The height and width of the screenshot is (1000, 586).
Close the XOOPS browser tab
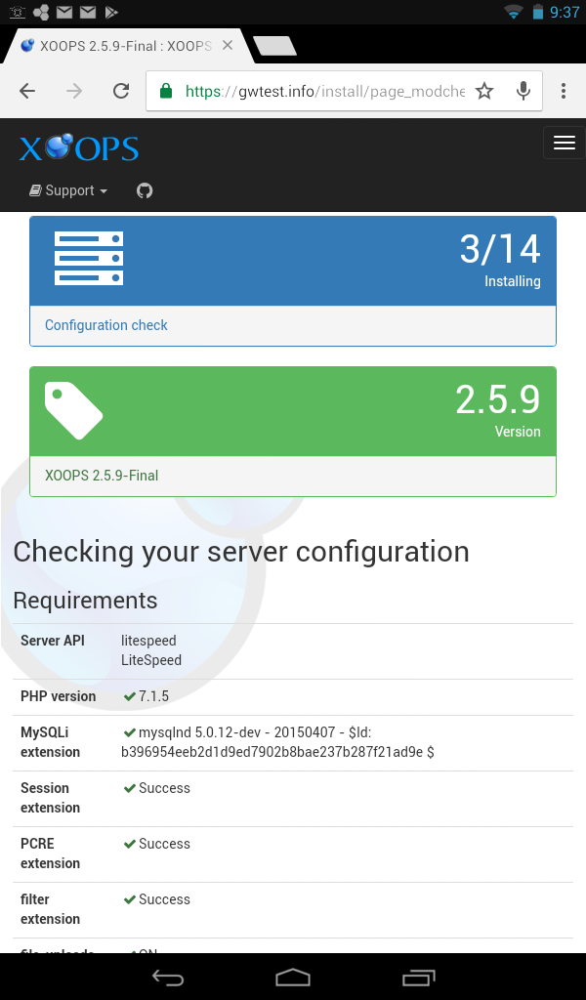tap(227, 46)
